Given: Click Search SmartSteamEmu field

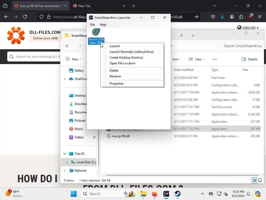Looking at the screenshot, I should click(x=243, y=46).
